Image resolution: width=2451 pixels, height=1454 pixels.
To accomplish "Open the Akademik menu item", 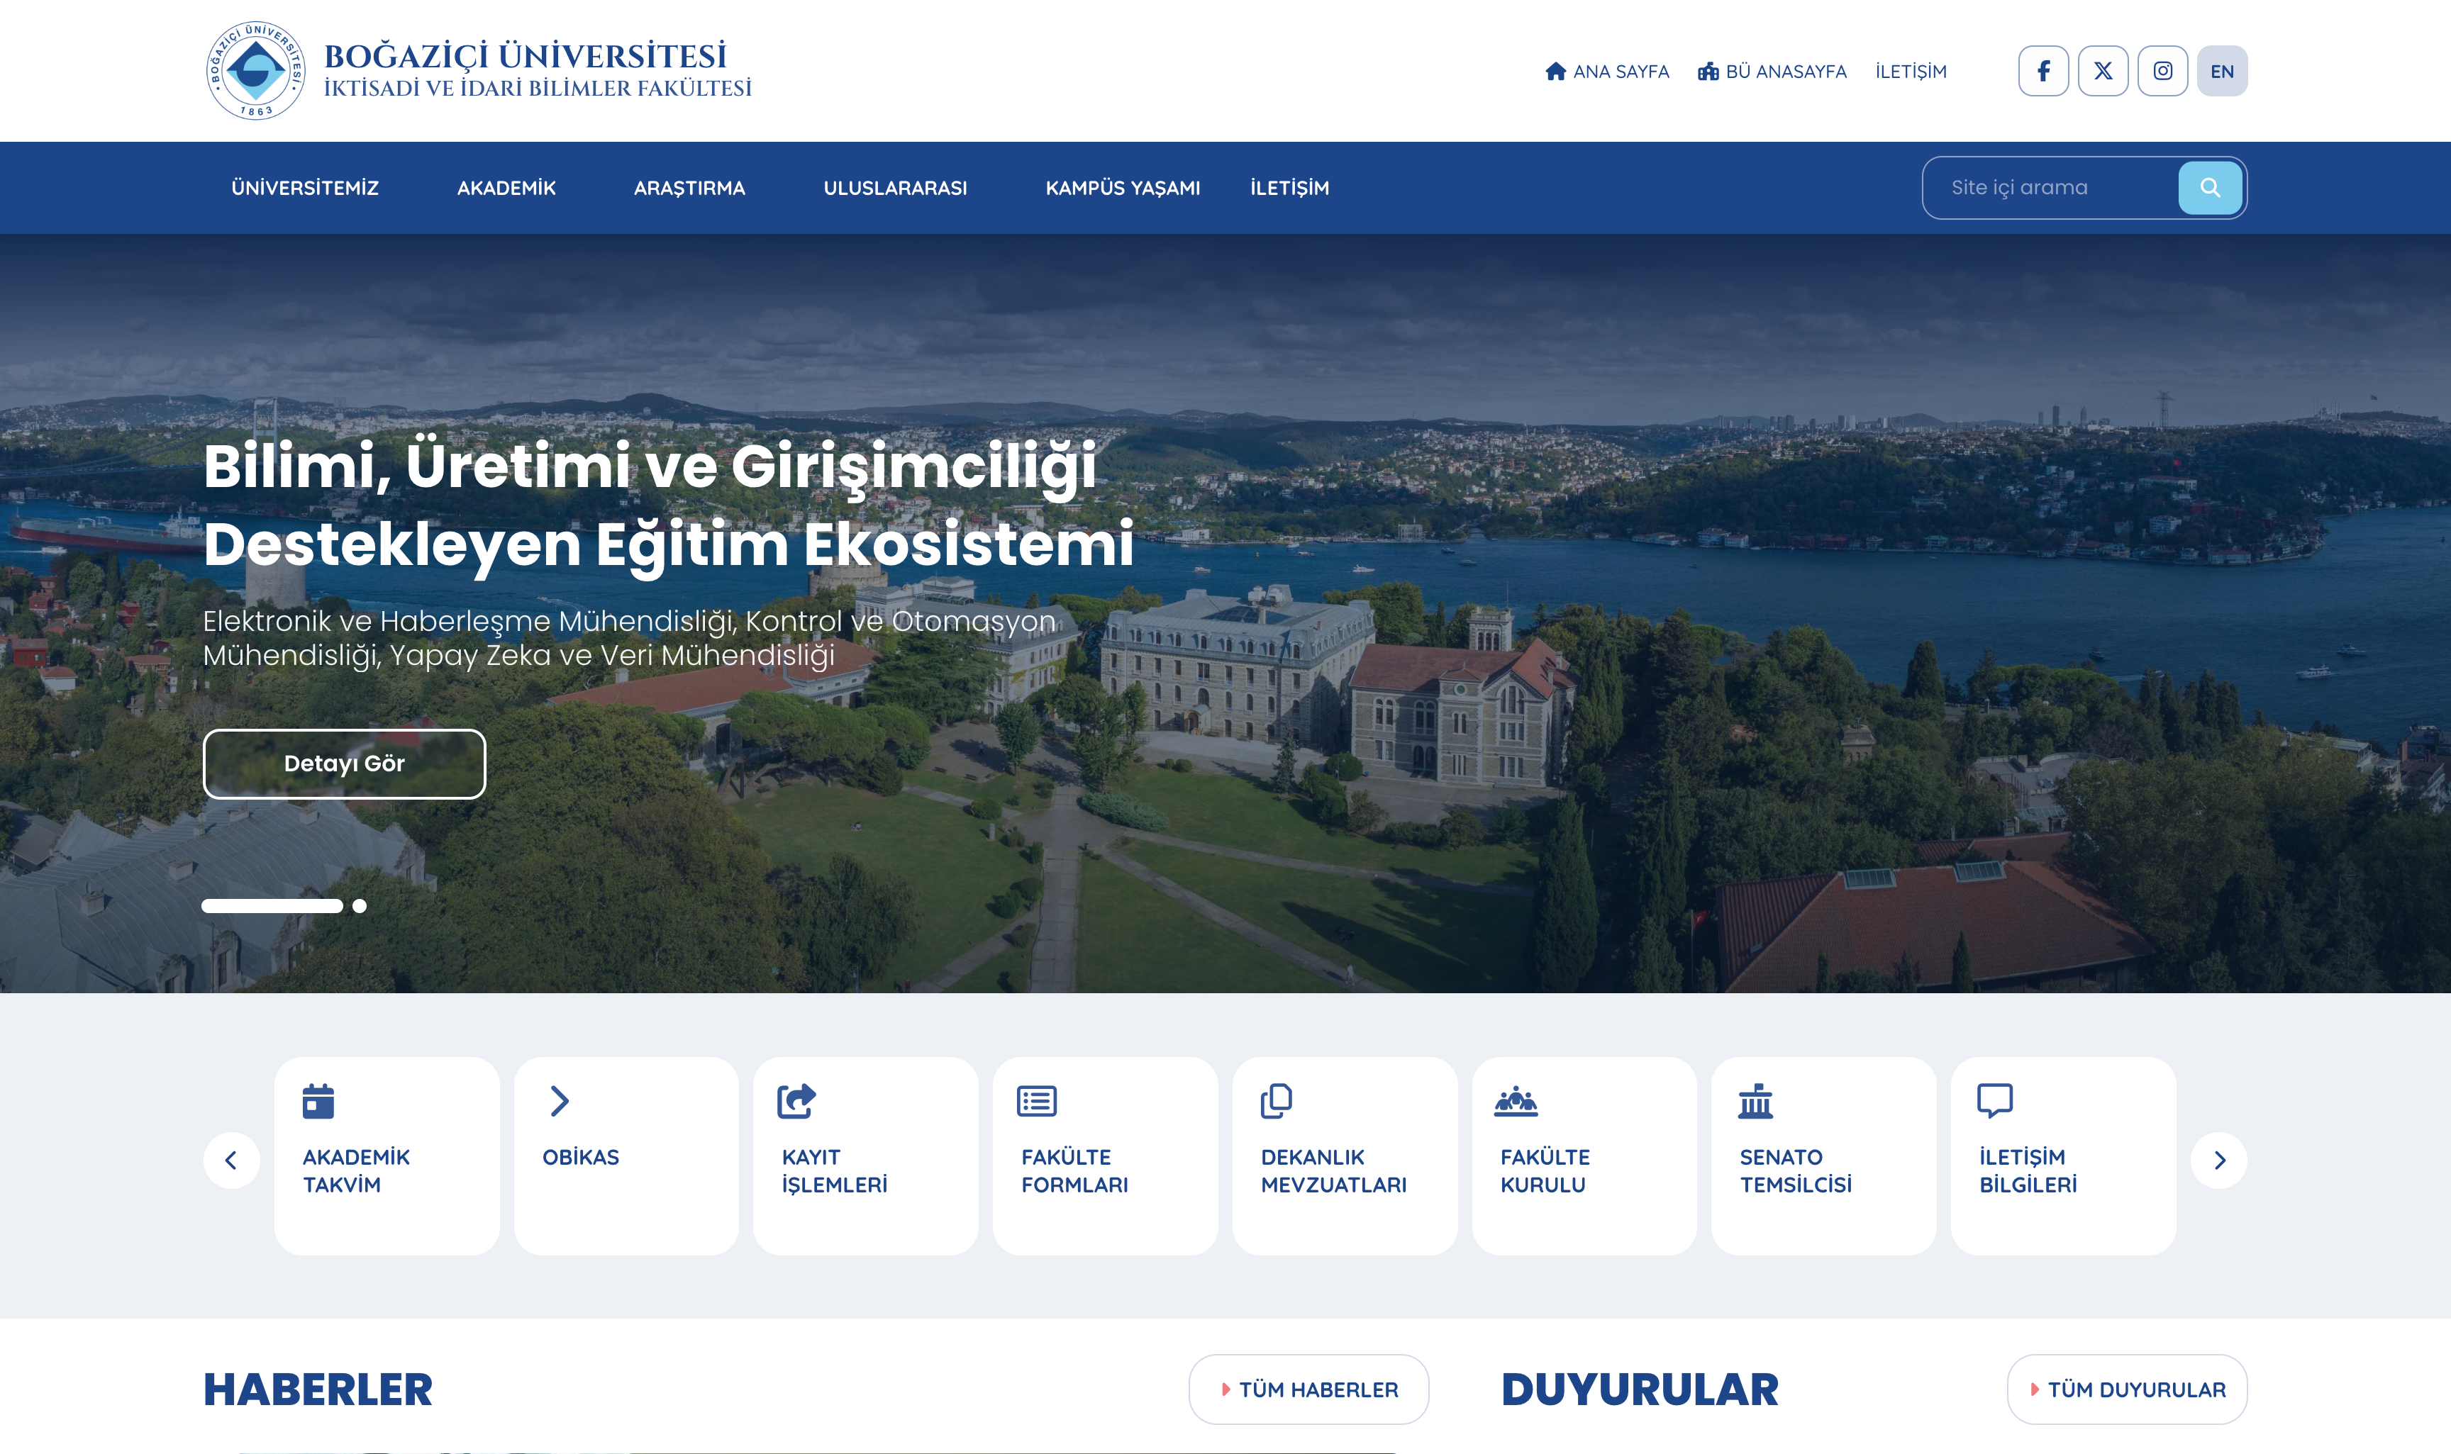I will click(506, 188).
